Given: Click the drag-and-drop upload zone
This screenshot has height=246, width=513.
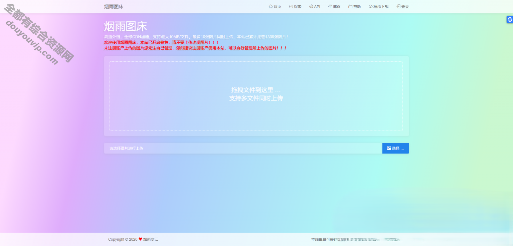Looking at the screenshot, I should pyautogui.click(x=256, y=96).
